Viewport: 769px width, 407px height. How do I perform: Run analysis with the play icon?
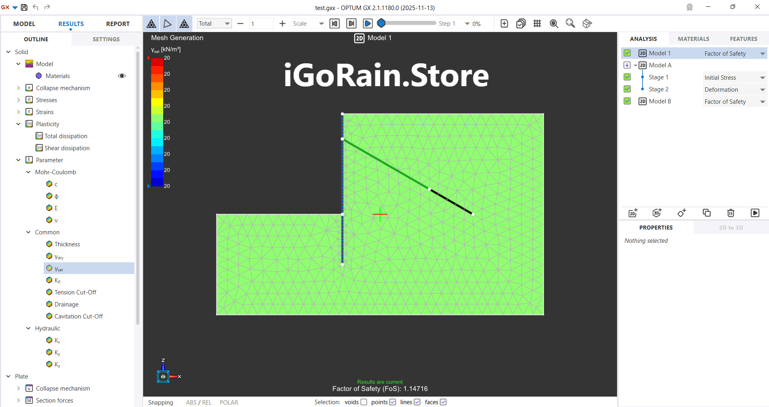pos(755,213)
